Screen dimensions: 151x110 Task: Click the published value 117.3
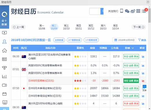click(116, 56)
